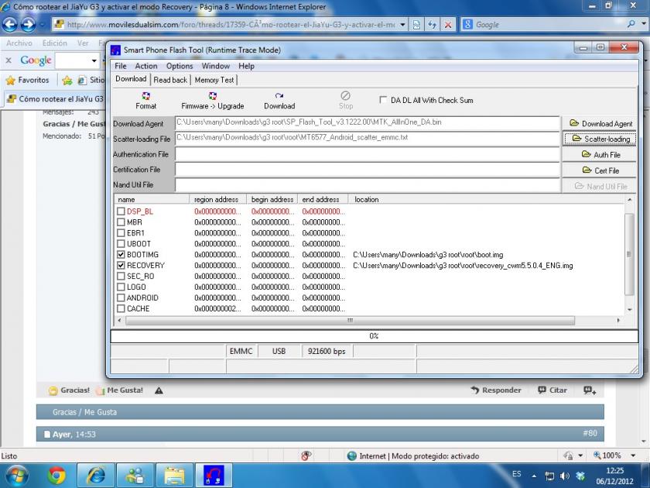Click the EMMC status bar cell

click(241, 351)
